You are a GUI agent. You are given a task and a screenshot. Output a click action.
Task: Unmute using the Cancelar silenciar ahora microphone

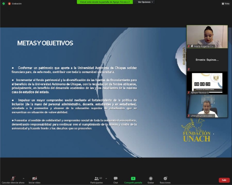click(13, 180)
